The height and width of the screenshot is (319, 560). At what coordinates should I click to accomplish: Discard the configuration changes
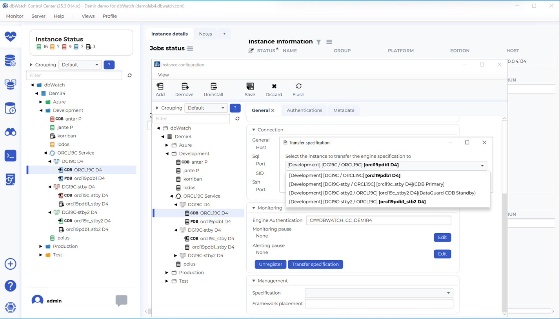pos(274,87)
